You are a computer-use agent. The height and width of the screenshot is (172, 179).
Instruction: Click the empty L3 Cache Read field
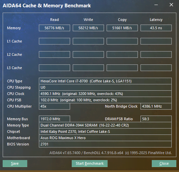[x=54, y=68]
